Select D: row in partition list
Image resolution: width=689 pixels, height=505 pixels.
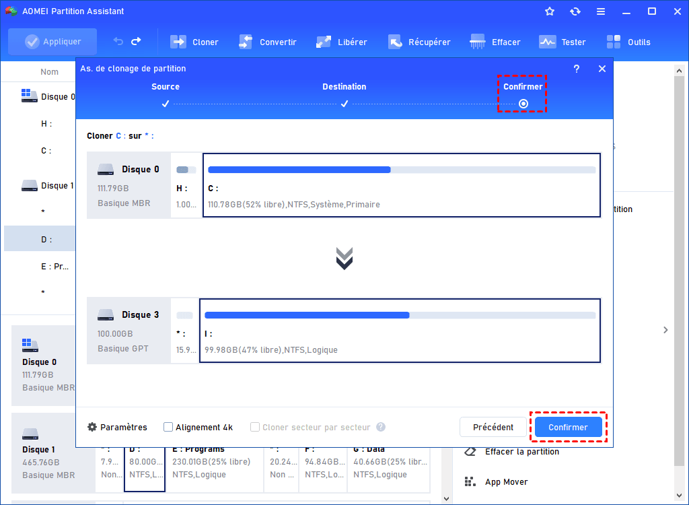(x=40, y=239)
